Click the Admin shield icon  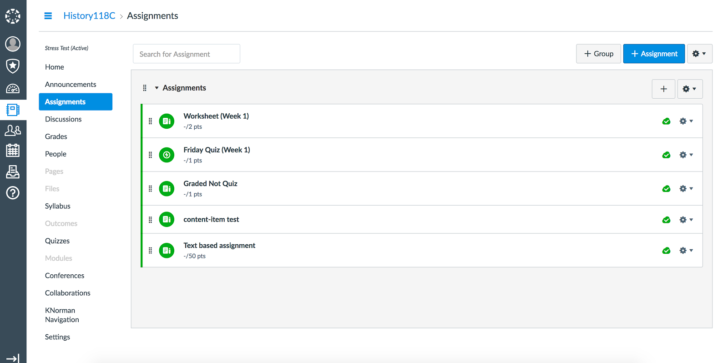pos(13,66)
